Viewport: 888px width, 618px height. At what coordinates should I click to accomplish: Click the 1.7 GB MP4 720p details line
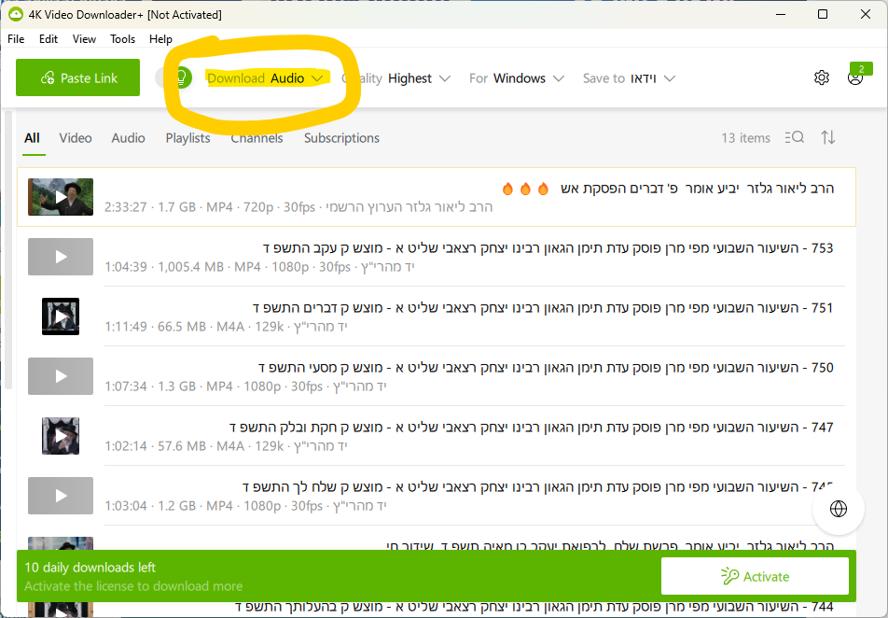pyautogui.click(x=298, y=207)
